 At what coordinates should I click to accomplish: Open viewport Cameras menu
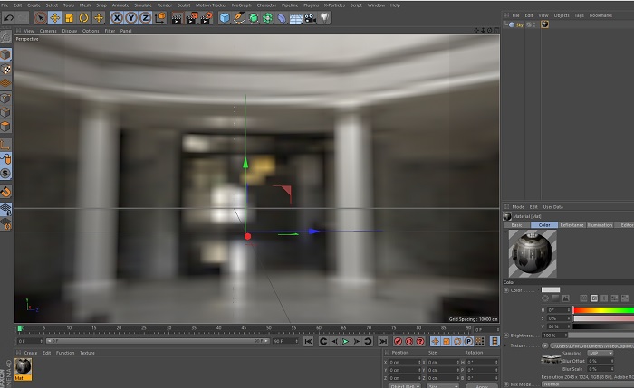(x=48, y=31)
